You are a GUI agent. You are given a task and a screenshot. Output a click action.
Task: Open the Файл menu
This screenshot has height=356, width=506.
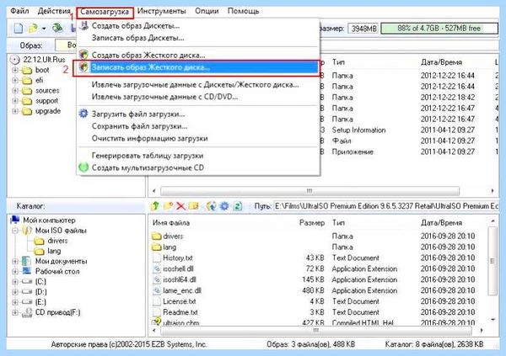coord(19,11)
